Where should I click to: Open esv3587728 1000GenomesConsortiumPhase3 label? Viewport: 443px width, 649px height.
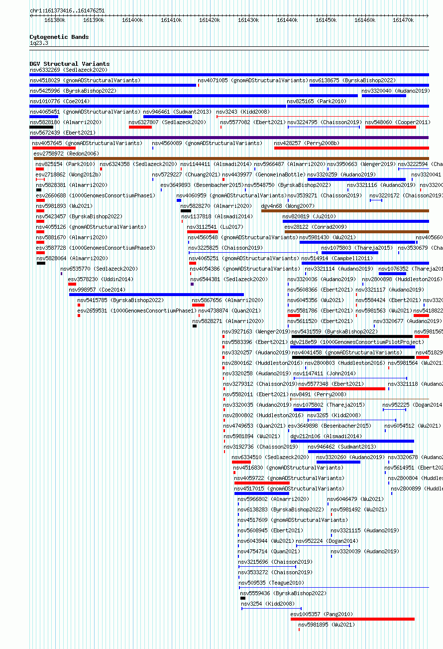[x=96, y=248]
